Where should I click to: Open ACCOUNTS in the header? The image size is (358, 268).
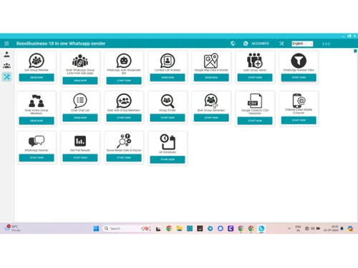pyautogui.click(x=256, y=44)
